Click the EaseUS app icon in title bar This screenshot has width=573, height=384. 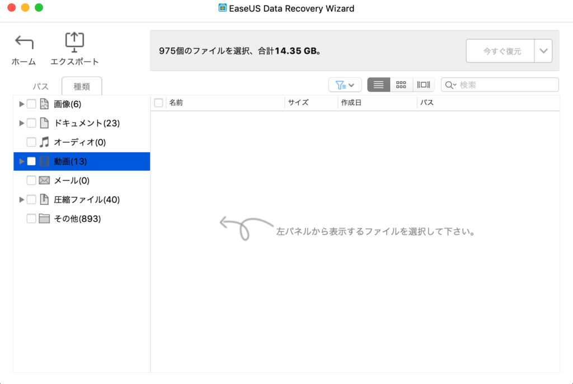tap(223, 8)
